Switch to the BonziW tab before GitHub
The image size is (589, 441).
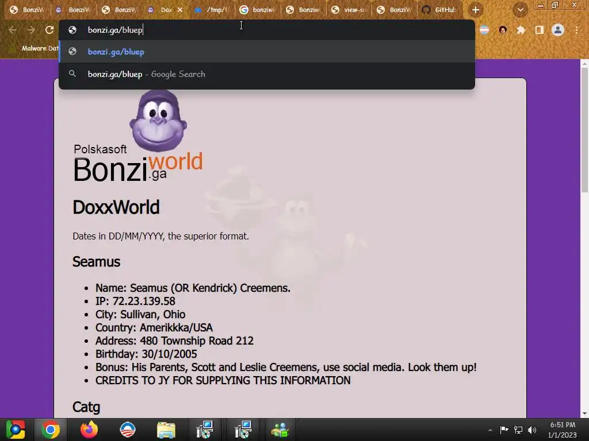396,10
